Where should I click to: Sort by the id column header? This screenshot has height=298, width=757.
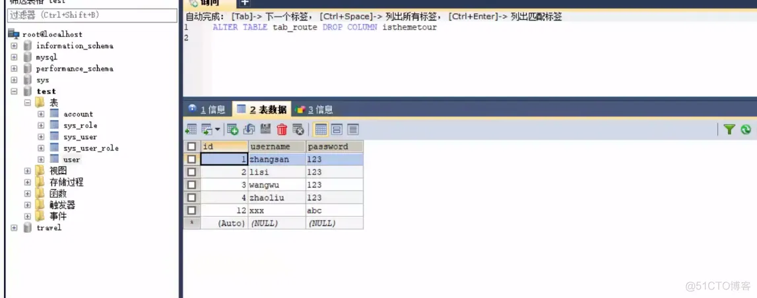click(x=224, y=146)
